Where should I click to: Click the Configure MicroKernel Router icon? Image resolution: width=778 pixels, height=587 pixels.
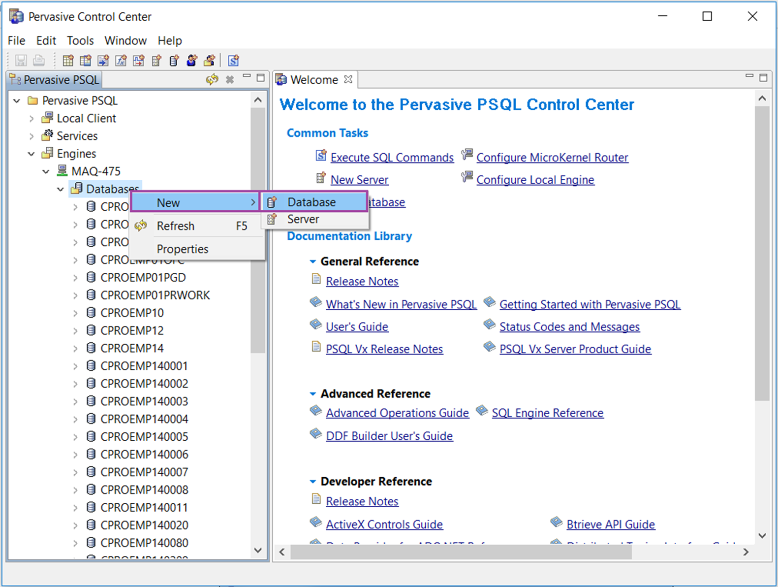click(x=467, y=155)
